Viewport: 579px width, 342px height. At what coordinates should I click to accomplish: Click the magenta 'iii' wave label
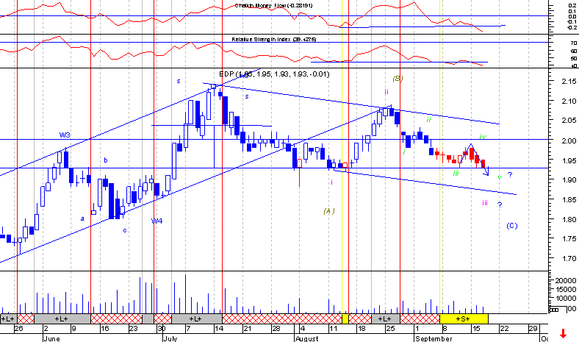point(485,202)
